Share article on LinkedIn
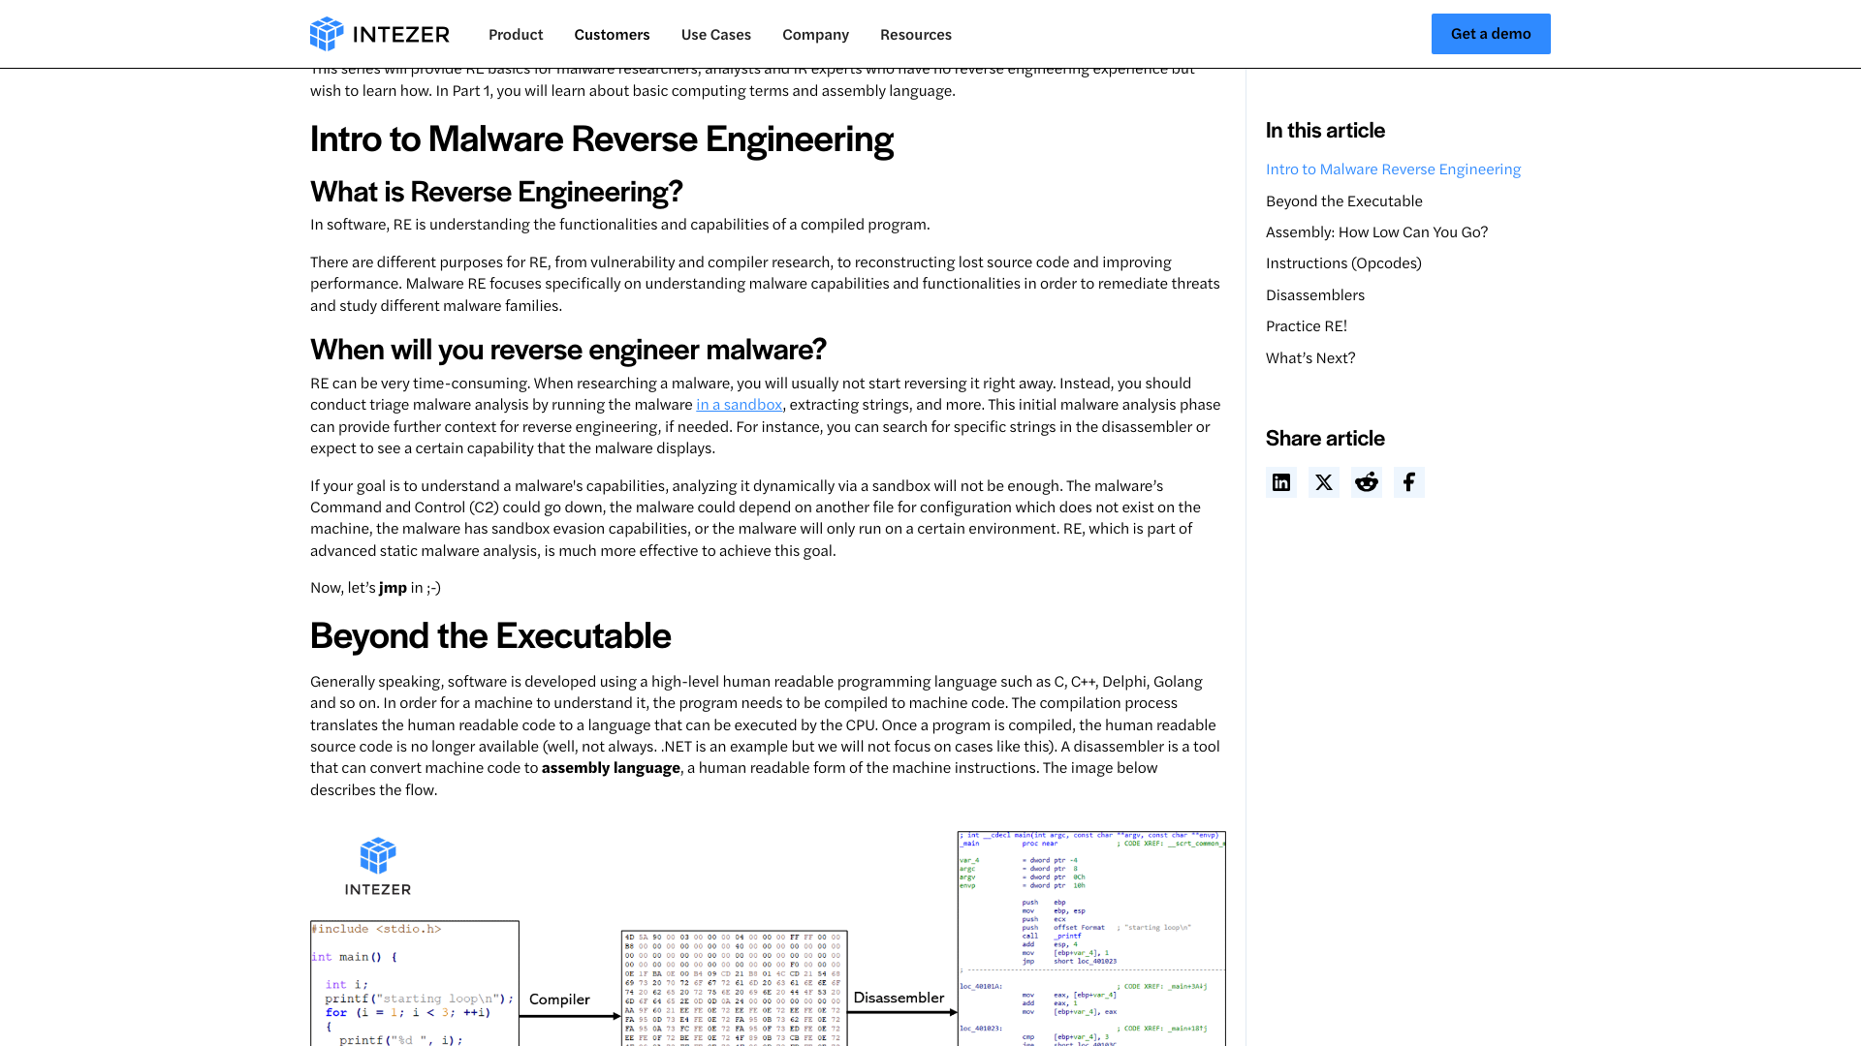This screenshot has width=1861, height=1046. (1281, 482)
